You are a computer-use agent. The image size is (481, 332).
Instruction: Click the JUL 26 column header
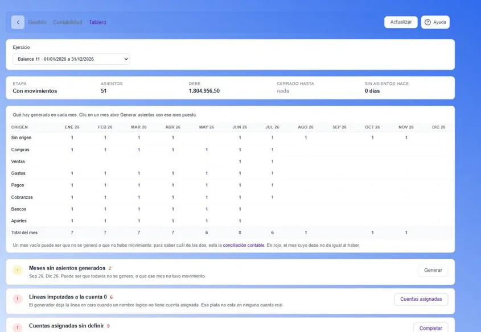tap(273, 127)
